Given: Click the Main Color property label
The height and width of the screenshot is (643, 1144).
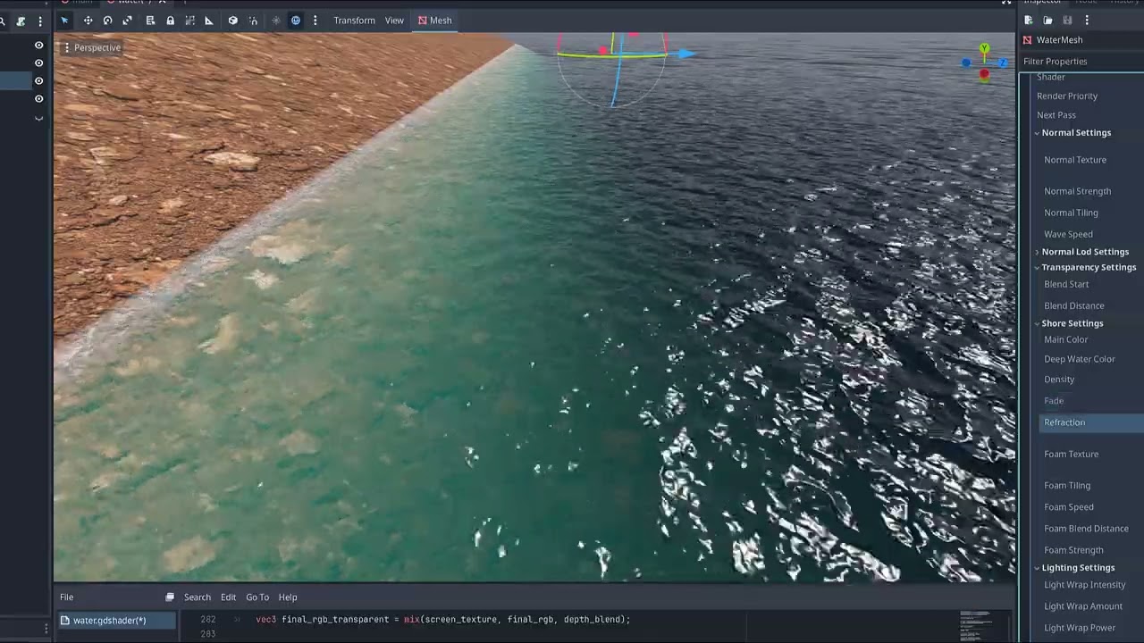Looking at the screenshot, I should point(1066,339).
